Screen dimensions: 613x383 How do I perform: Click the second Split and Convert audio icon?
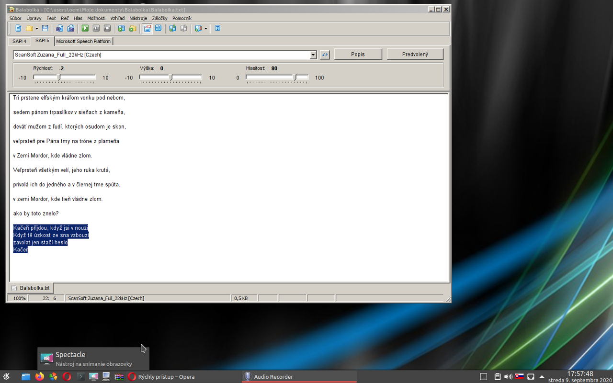71,28
